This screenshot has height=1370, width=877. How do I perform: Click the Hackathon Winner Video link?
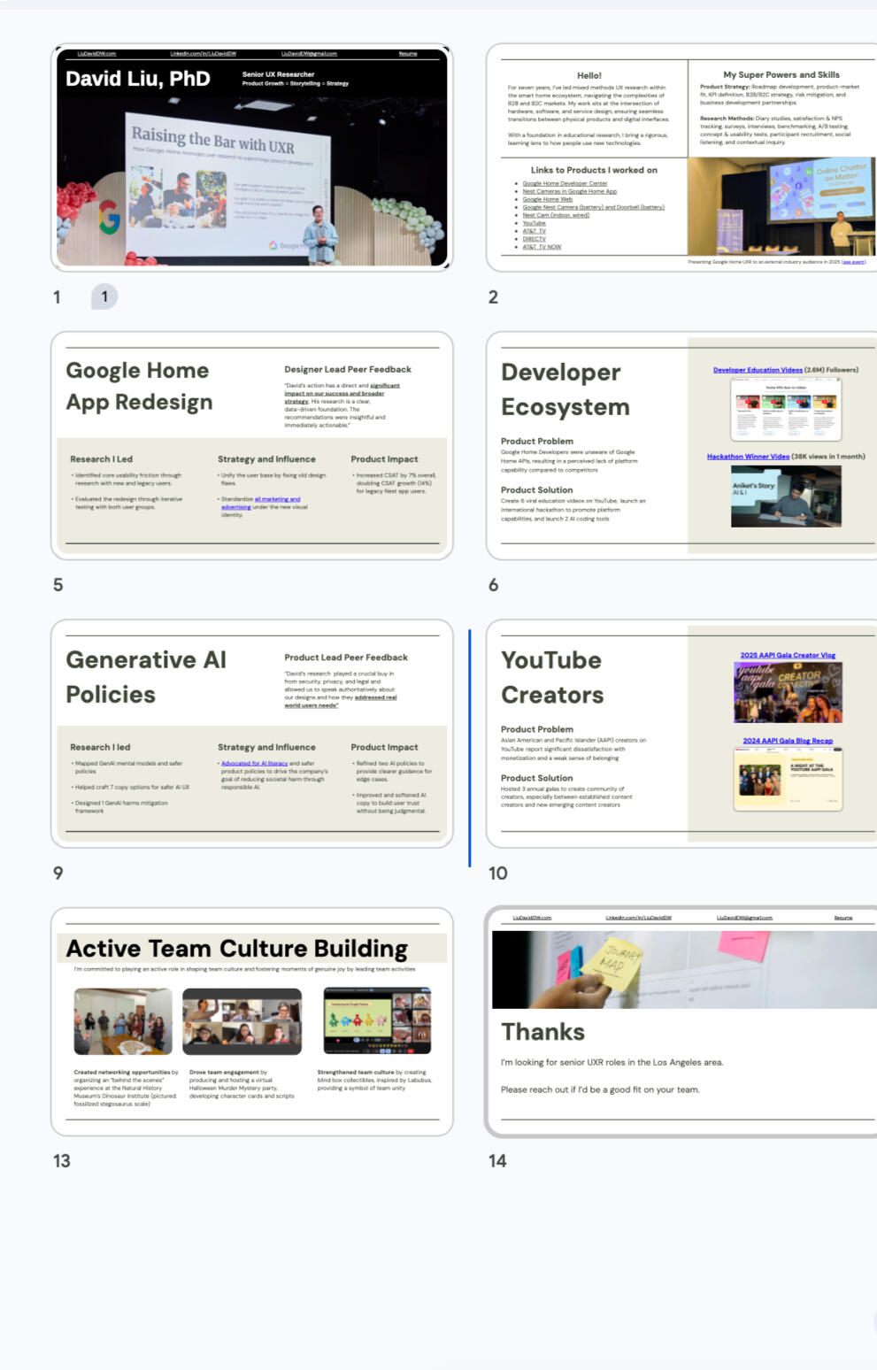pos(748,457)
